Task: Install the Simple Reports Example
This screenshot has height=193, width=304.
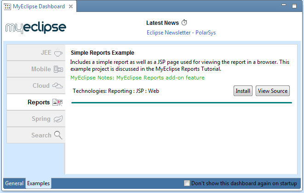Action: [x=243, y=91]
